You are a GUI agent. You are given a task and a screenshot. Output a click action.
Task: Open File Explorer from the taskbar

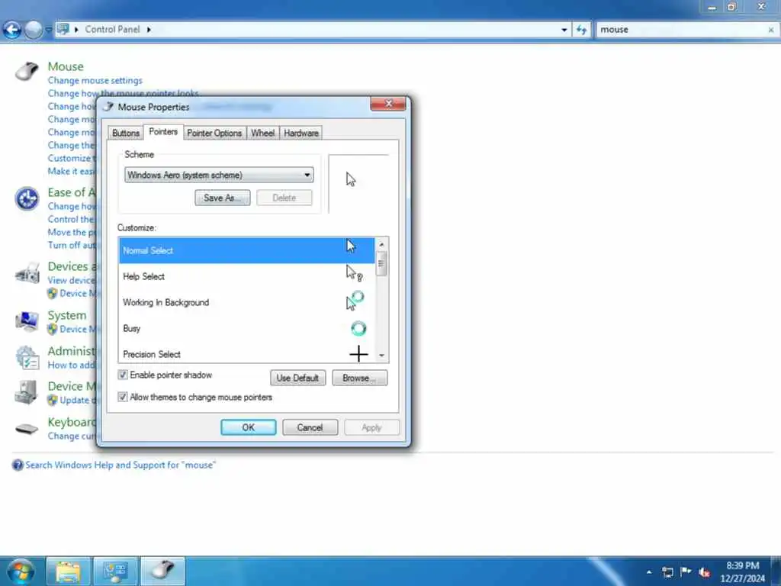[68, 571]
